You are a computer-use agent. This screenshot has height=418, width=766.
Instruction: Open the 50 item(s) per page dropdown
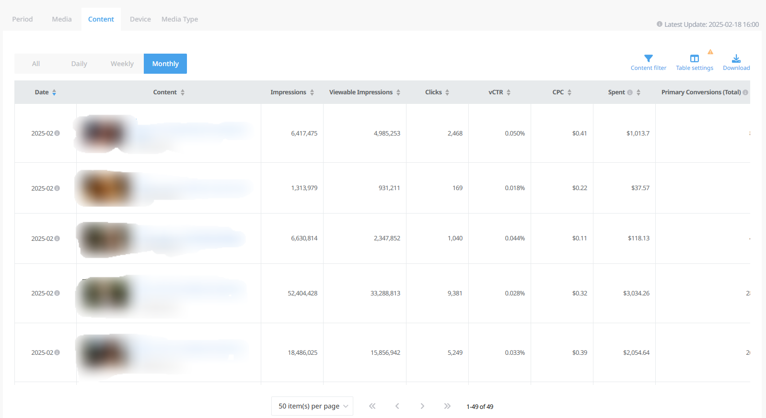point(312,406)
